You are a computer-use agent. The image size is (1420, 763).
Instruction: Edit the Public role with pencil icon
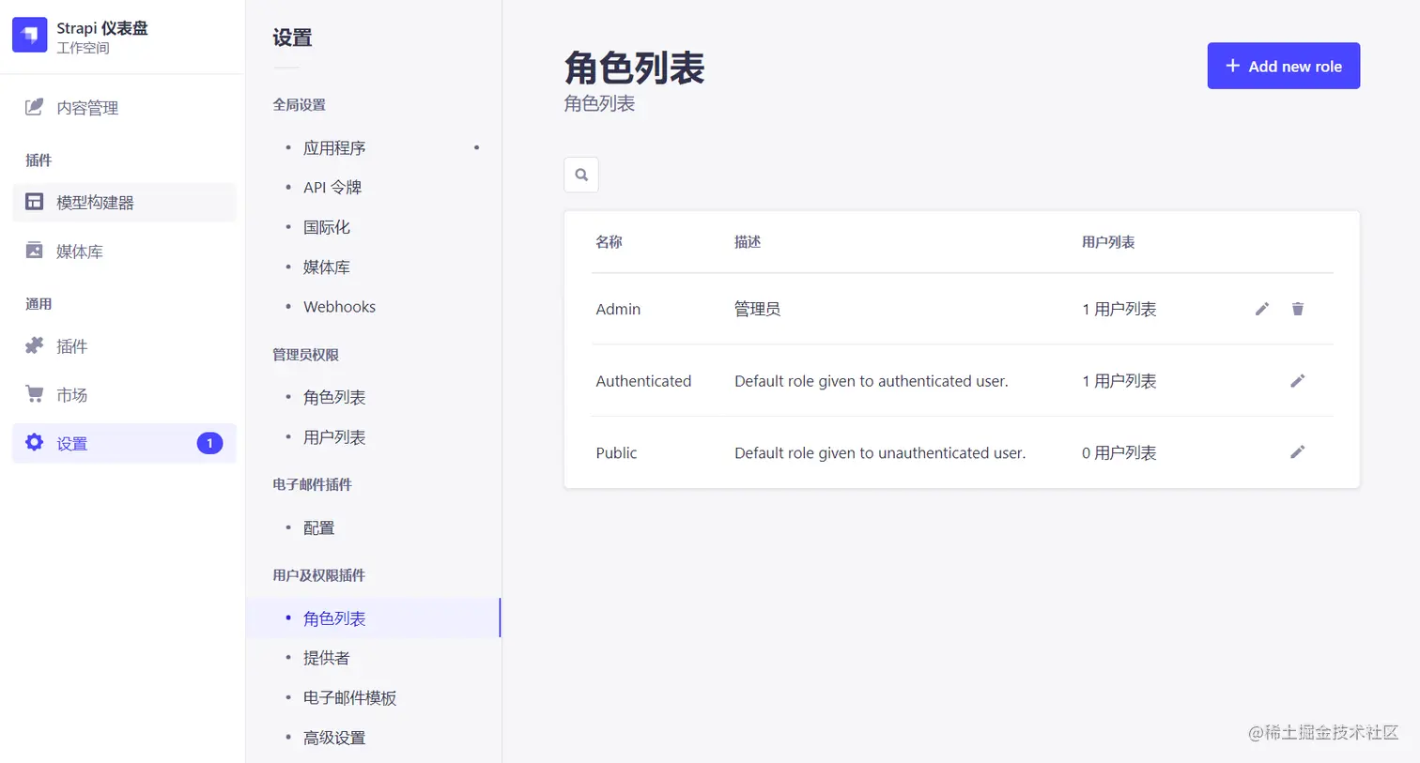click(x=1298, y=451)
